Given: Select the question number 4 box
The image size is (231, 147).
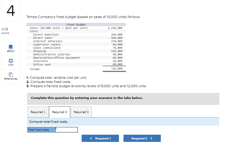Looking at the screenshot, I should click(11, 11).
